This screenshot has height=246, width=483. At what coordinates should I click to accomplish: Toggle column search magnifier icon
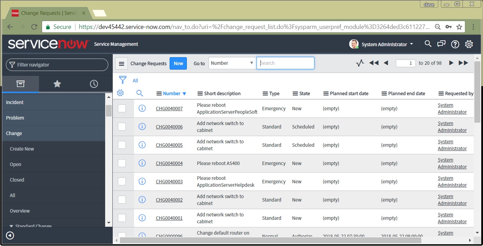[140, 93]
